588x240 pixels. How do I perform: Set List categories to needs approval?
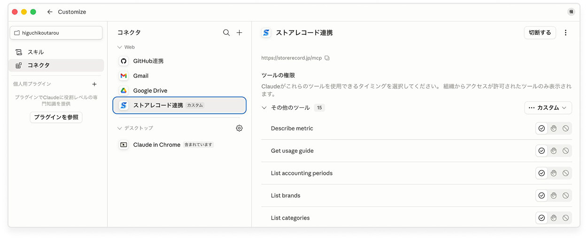pos(554,218)
